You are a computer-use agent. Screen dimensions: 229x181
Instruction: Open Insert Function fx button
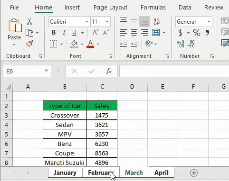(109, 71)
